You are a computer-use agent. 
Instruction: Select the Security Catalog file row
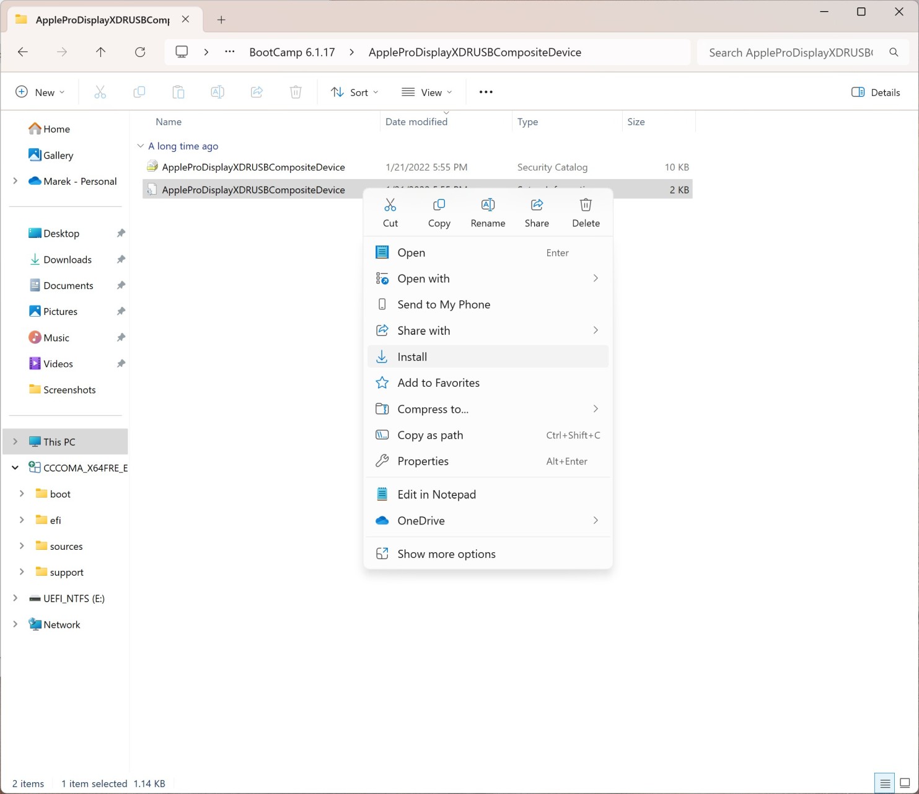(418, 167)
